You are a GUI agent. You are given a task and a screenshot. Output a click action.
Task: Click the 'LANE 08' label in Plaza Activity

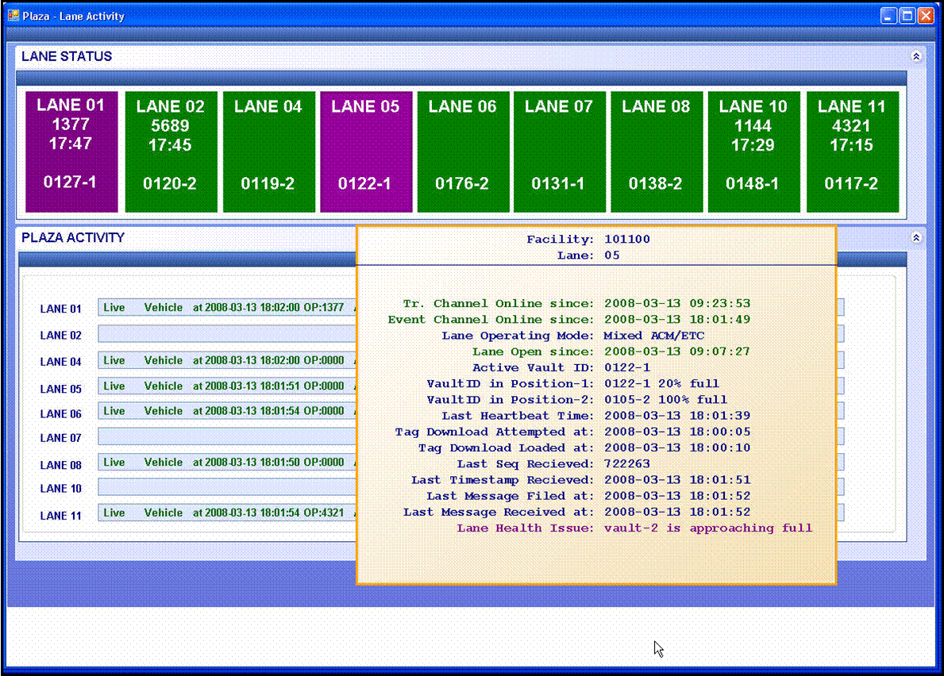coord(60,466)
